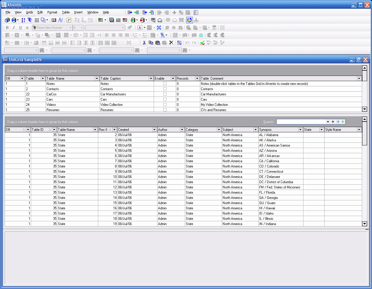Click the copy icon next to scissors
The width and height of the screenshot is (372, 289).
tap(151, 43)
